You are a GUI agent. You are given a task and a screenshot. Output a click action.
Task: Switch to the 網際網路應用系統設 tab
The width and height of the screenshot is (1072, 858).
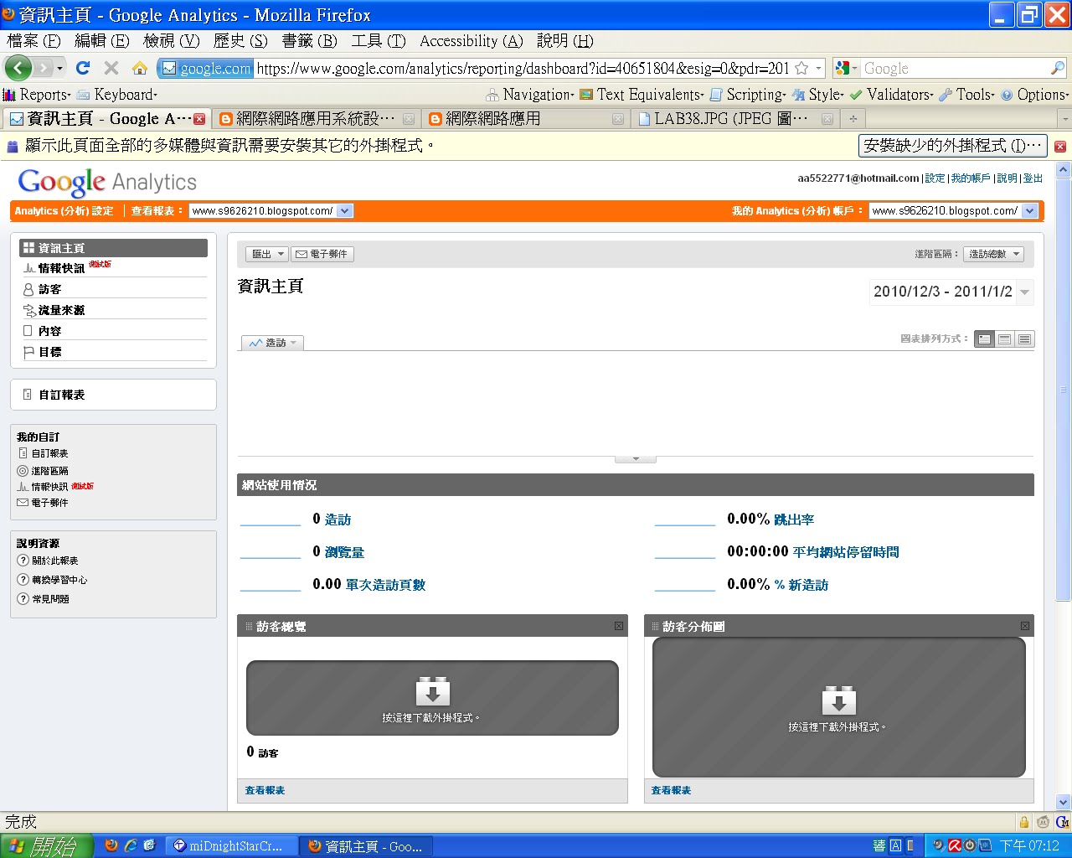click(316, 119)
